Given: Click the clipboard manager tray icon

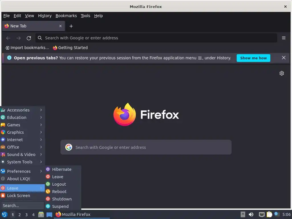Looking at the screenshot, I should click(269, 214).
